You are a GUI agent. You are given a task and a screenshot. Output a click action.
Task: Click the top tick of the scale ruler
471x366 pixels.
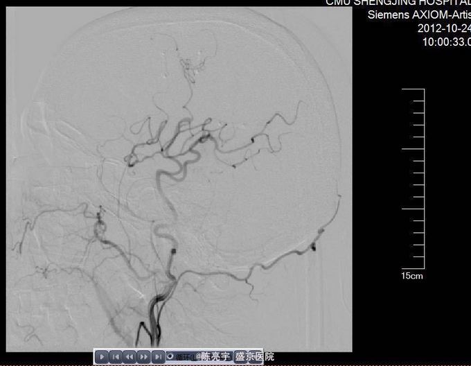click(414, 90)
